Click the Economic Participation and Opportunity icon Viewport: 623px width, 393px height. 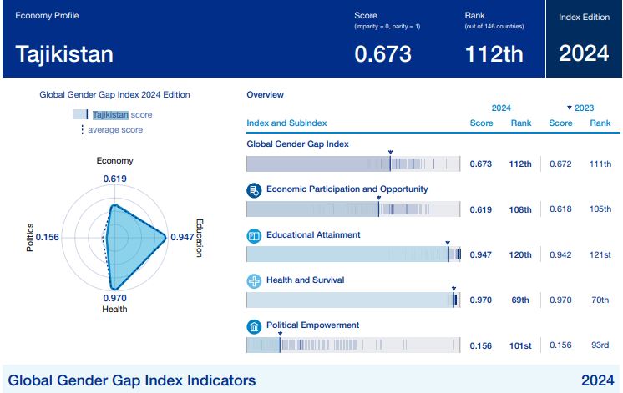(255, 190)
